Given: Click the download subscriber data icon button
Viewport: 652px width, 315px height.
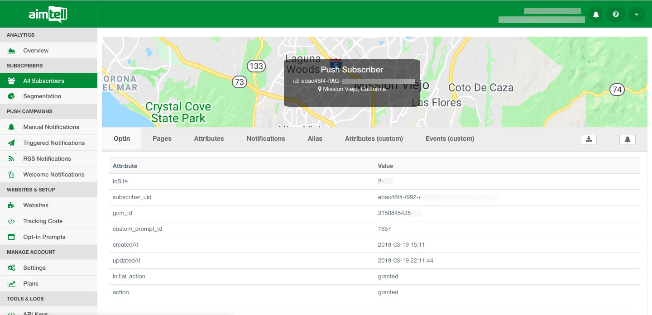Looking at the screenshot, I should tap(589, 139).
